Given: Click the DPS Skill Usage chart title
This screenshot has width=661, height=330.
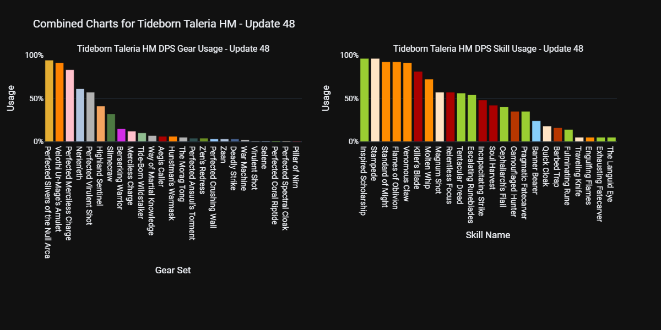Looking at the screenshot, I should click(487, 49).
